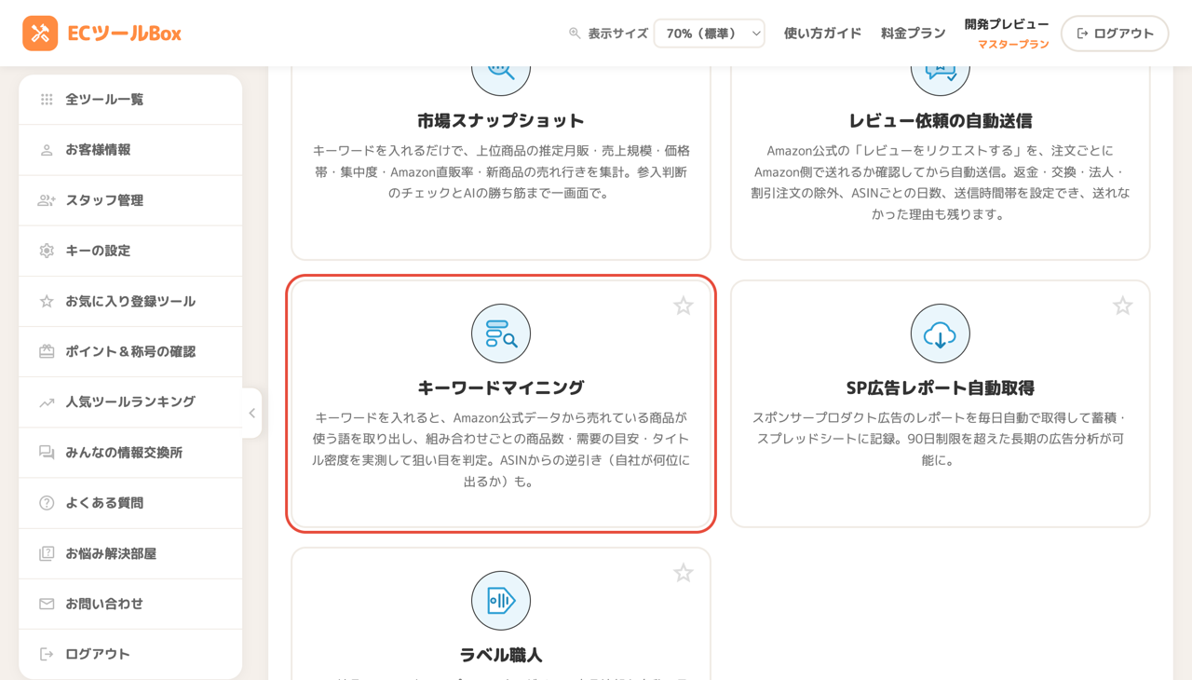
Task: Click the ECツールBox logo icon
Action: coord(40,34)
